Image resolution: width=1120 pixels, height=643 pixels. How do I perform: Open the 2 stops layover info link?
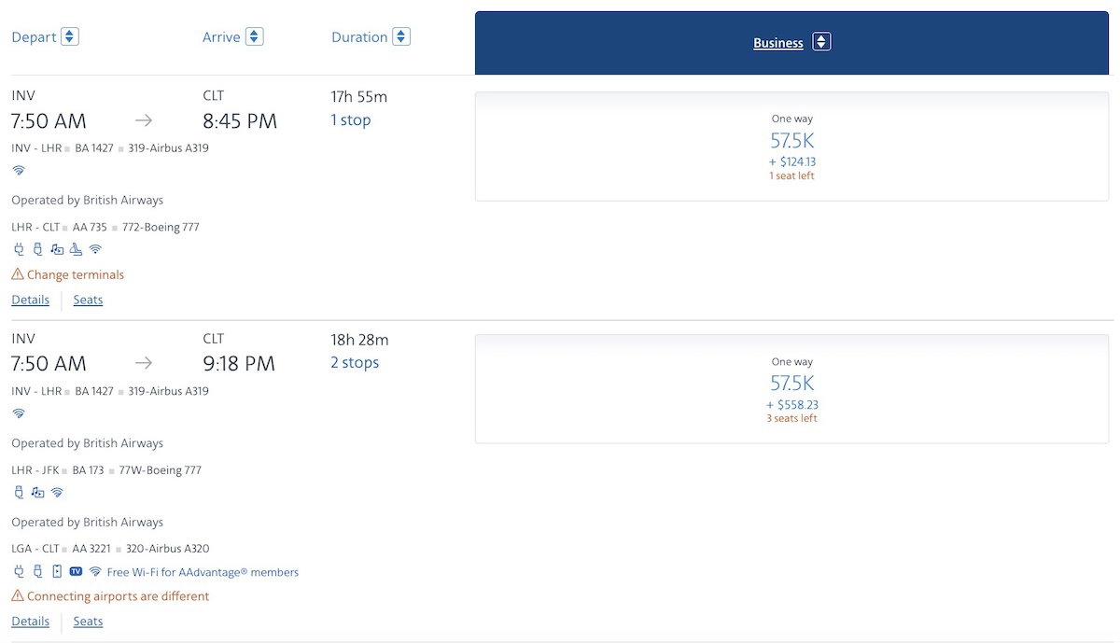pyautogui.click(x=355, y=363)
